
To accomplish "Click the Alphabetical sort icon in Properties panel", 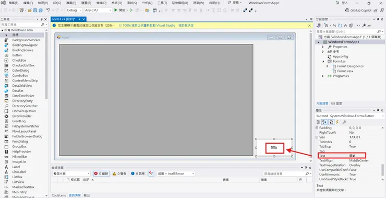I will pyautogui.click(x=324, y=122).
